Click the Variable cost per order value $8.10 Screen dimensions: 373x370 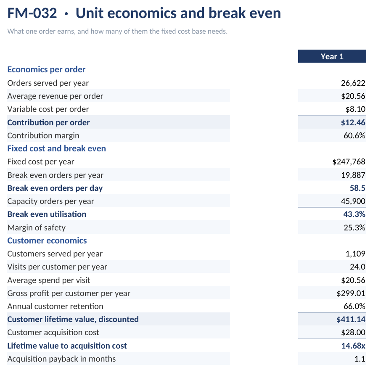point(355,109)
